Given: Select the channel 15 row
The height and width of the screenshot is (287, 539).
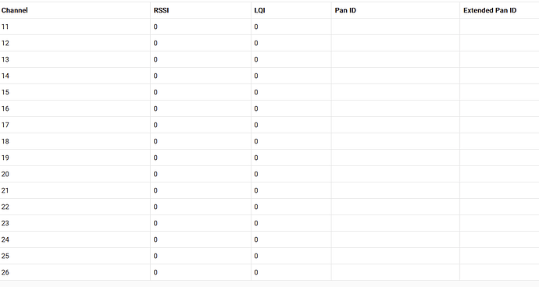Looking at the screenshot, I should 269,92.
